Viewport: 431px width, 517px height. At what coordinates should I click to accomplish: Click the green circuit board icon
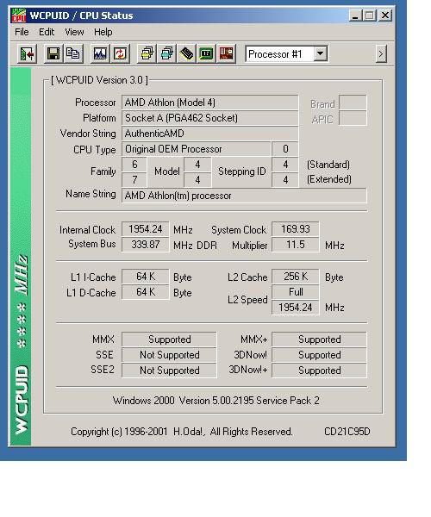click(206, 53)
